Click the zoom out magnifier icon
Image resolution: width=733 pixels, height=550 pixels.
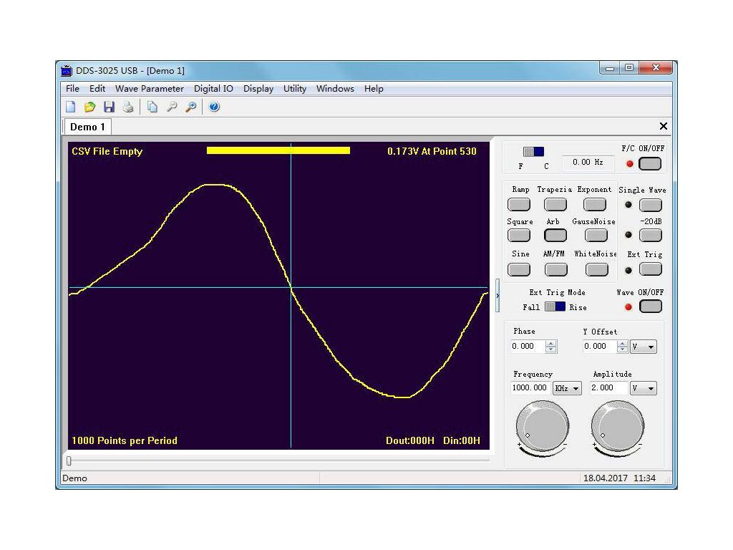coord(172,107)
